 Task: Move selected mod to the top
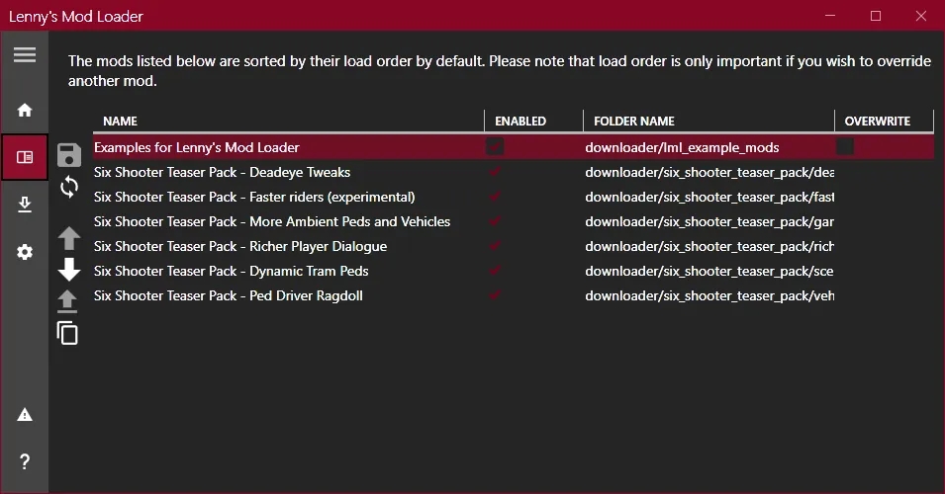tap(67, 301)
